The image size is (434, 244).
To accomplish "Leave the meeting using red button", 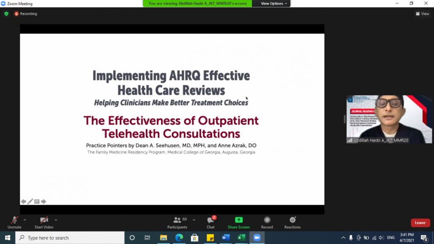I will pos(420,223).
